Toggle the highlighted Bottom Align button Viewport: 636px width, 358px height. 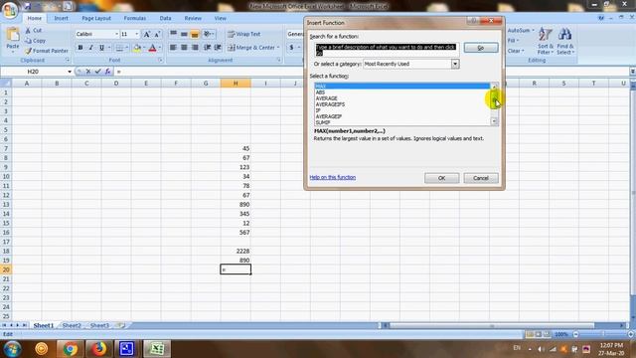195,34
